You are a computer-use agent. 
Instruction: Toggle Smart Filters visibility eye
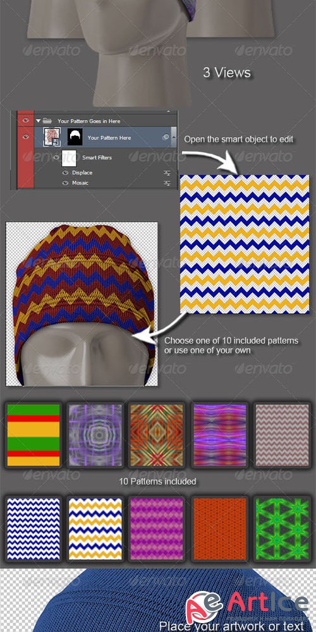[x=56, y=157]
